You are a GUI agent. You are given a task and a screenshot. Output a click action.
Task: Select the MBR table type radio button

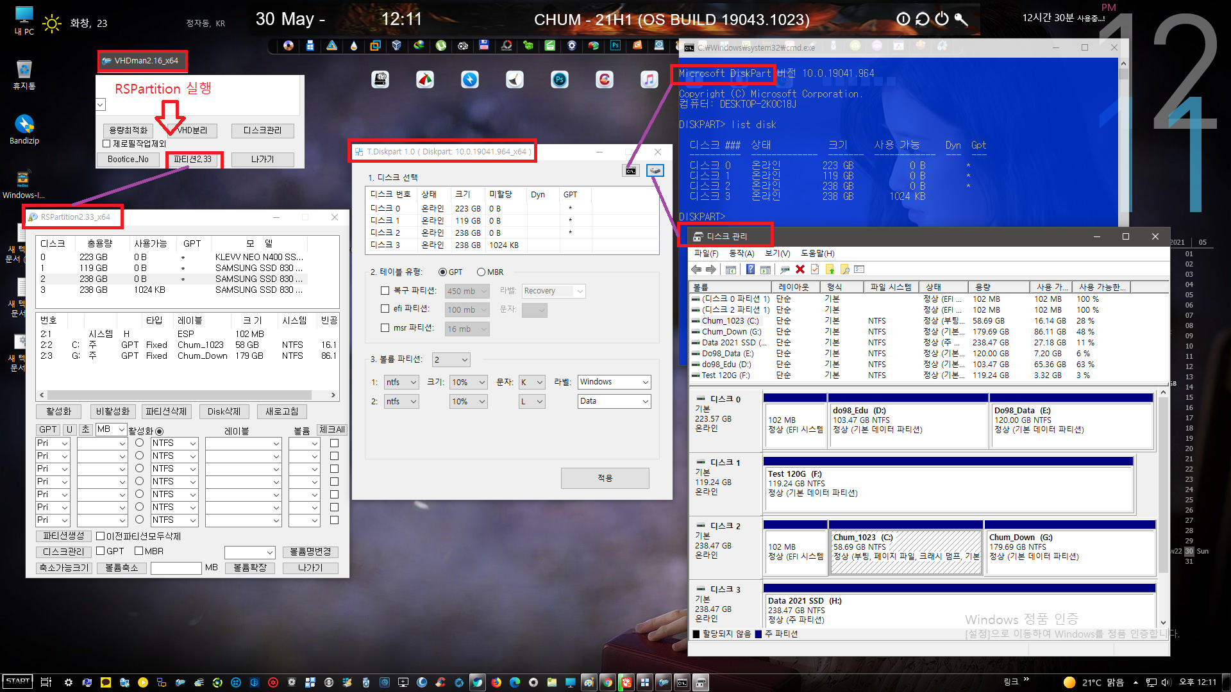pos(481,272)
